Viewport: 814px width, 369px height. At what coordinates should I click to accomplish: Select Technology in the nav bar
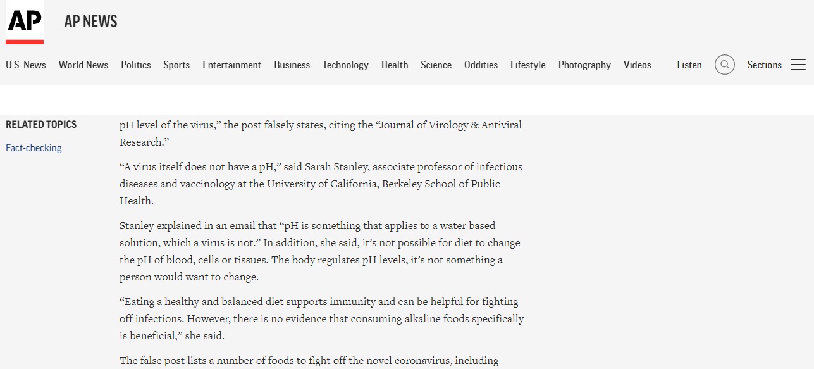(x=345, y=65)
